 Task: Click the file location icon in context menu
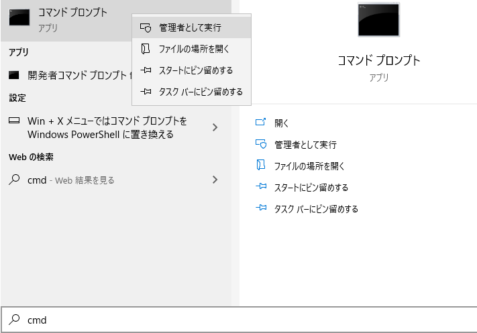click(x=146, y=49)
